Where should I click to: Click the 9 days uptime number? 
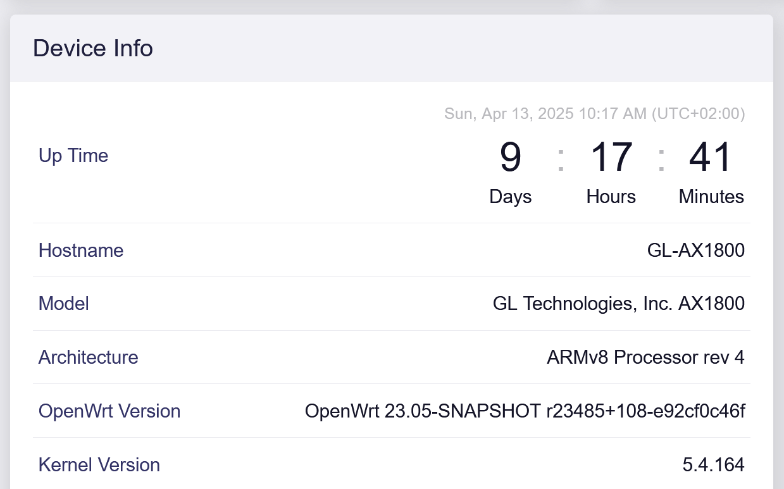coord(510,158)
